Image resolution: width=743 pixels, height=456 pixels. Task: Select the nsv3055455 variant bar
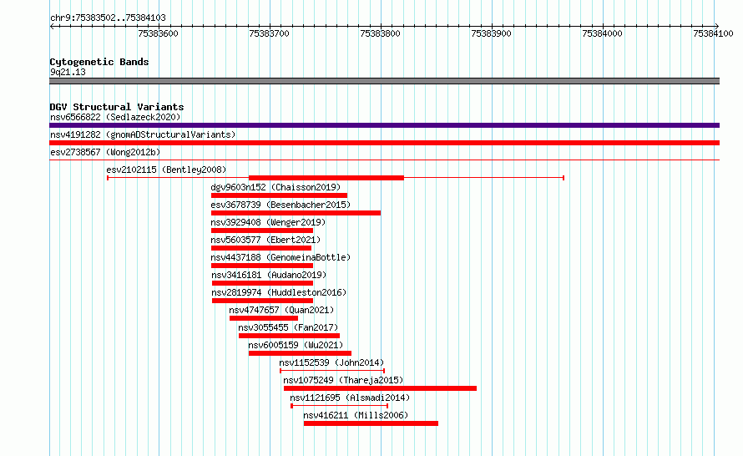tap(289, 336)
